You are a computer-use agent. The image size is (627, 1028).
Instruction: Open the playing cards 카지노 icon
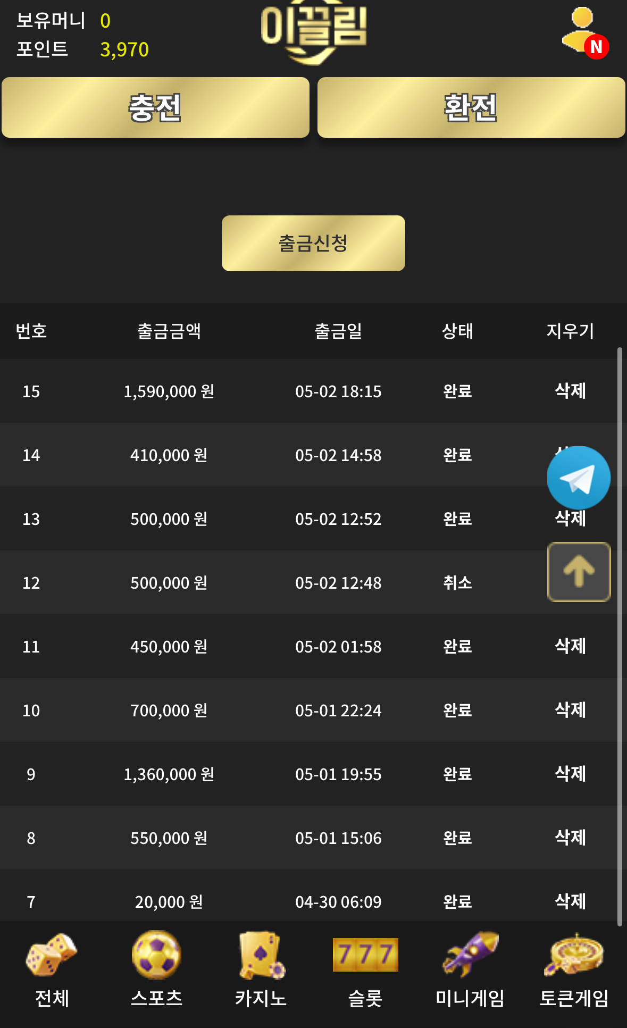click(x=261, y=955)
